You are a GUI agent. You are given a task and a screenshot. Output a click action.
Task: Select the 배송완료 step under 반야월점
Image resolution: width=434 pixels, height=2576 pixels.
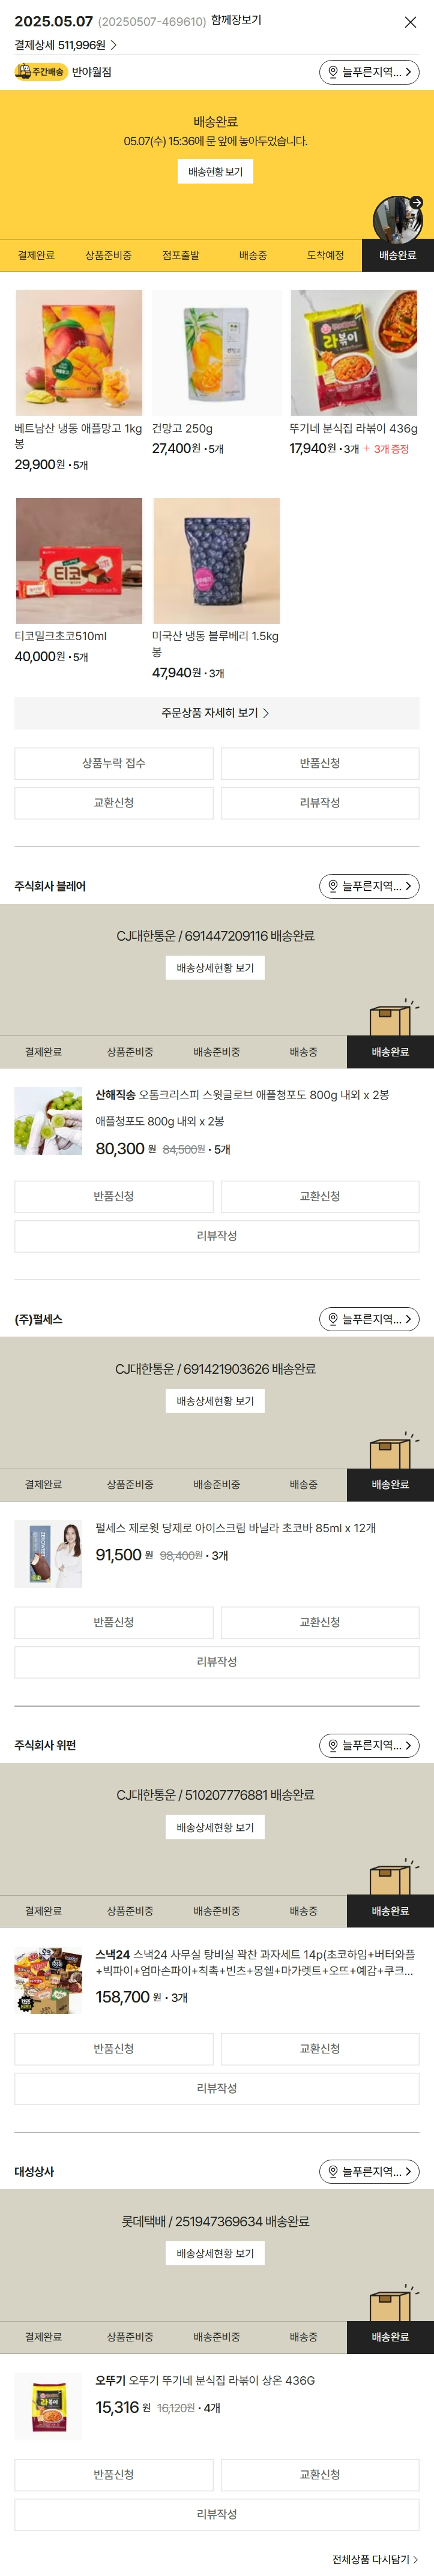pos(397,256)
